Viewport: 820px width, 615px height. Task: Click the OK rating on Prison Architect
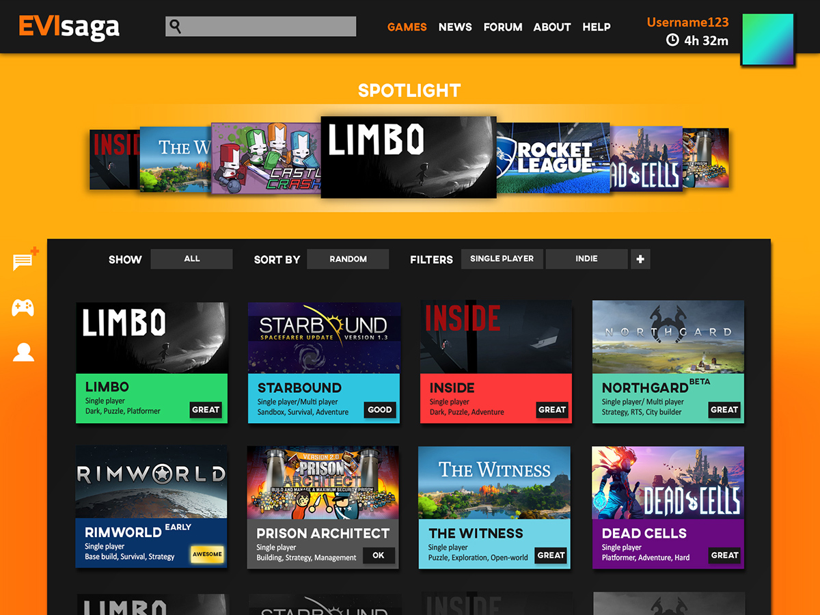(x=379, y=556)
